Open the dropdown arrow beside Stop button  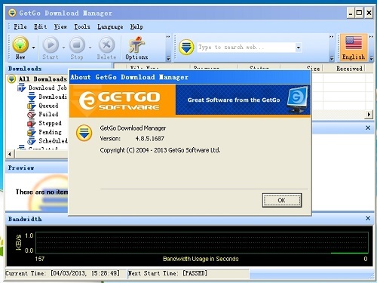pyautogui.click(x=90, y=48)
